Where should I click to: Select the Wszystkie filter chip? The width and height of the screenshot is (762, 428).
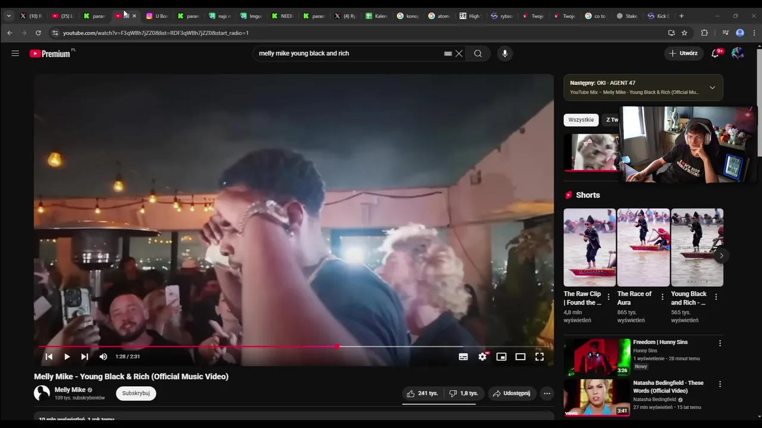coord(581,120)
